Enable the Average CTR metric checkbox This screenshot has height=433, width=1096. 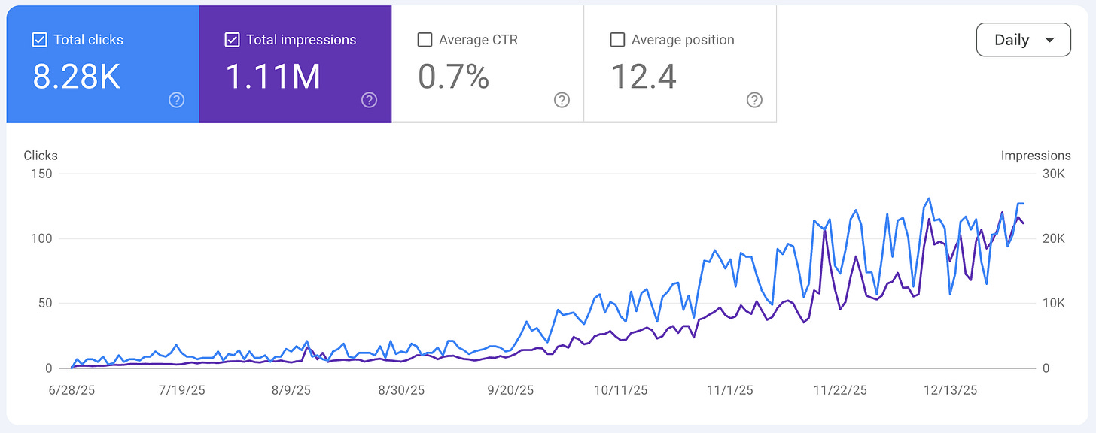click(x=425, y=39)
